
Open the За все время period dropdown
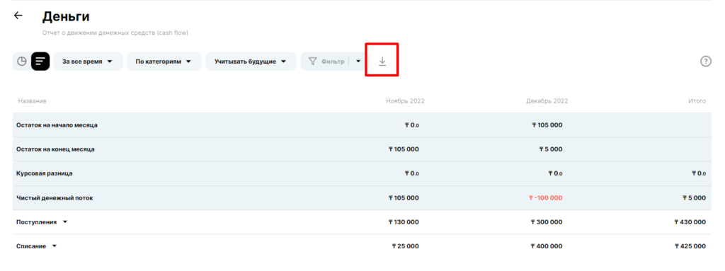(89, 61)
